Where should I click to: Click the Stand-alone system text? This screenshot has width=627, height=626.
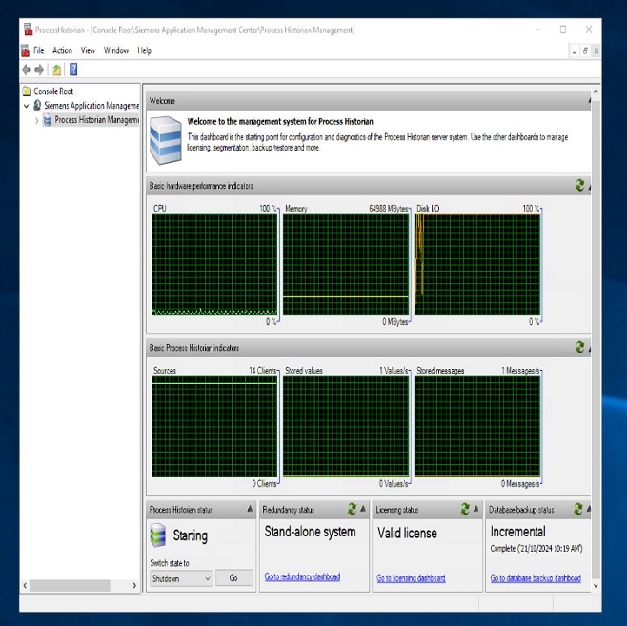pyautogui.click(x=310, y=532)
